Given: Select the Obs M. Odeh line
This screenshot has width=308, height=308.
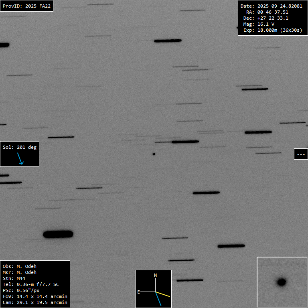Looking at the screenshot, I should 19,266.
